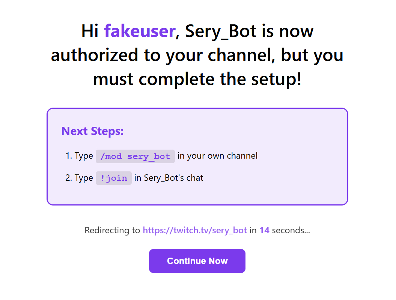The image size is (396, 300).
Task: Click the list number "1."
Action: (69, 156)
